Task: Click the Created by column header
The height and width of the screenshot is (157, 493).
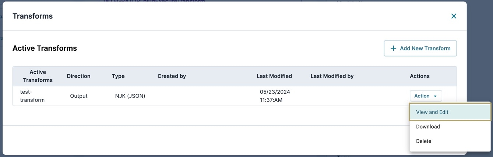Action: 172,76
